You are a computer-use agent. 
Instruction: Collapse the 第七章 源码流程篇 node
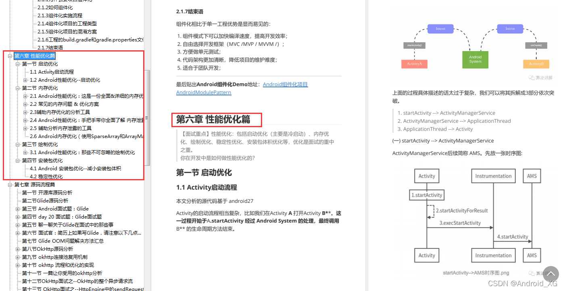(10, 184)
